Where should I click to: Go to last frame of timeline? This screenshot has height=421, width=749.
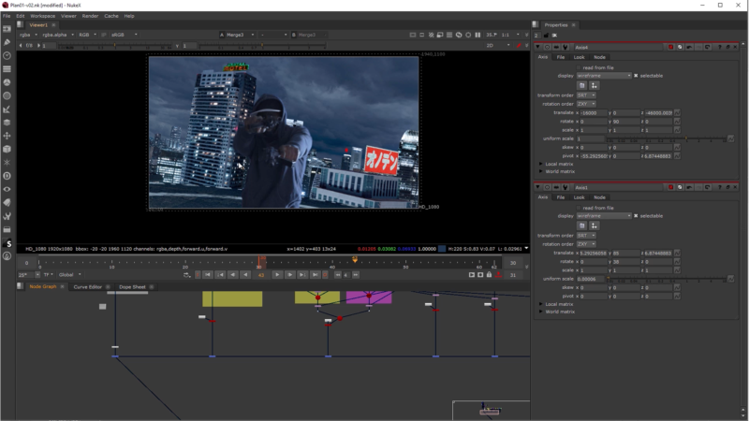pyautogui.click(x=315, y=275)
